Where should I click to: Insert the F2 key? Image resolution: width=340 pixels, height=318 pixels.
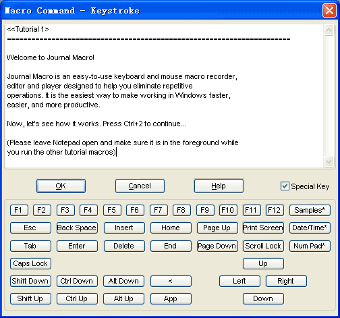pyautogui.click(x=42, y=210)
